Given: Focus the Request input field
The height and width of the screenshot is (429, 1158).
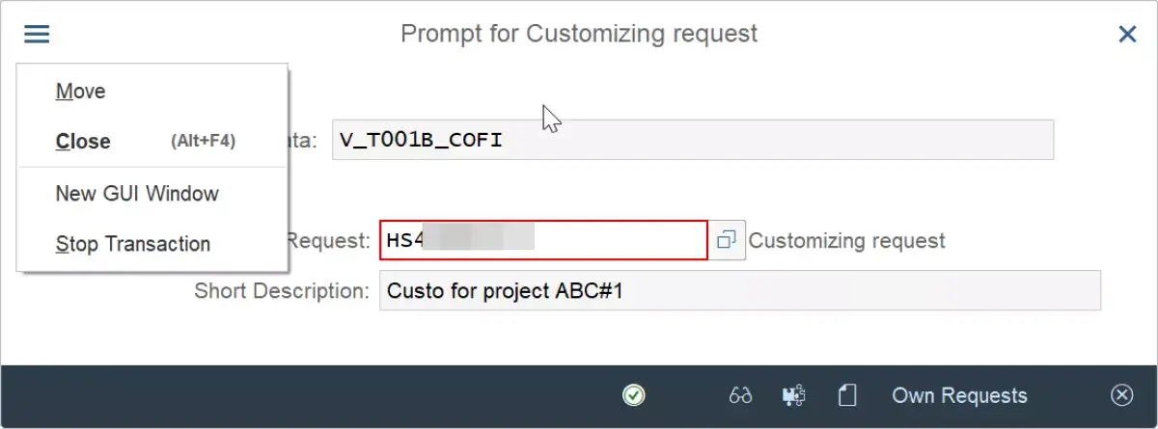Looking at the screenshot, I should pyautogui.click(x=543, y=240).
